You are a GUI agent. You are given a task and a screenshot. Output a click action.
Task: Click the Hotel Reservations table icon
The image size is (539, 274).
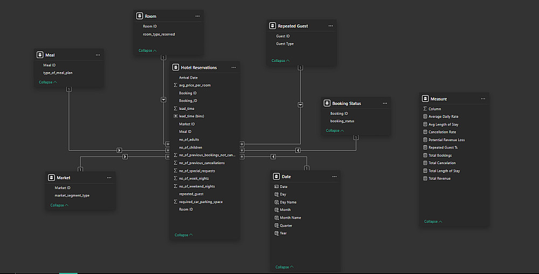coord(176,68)
